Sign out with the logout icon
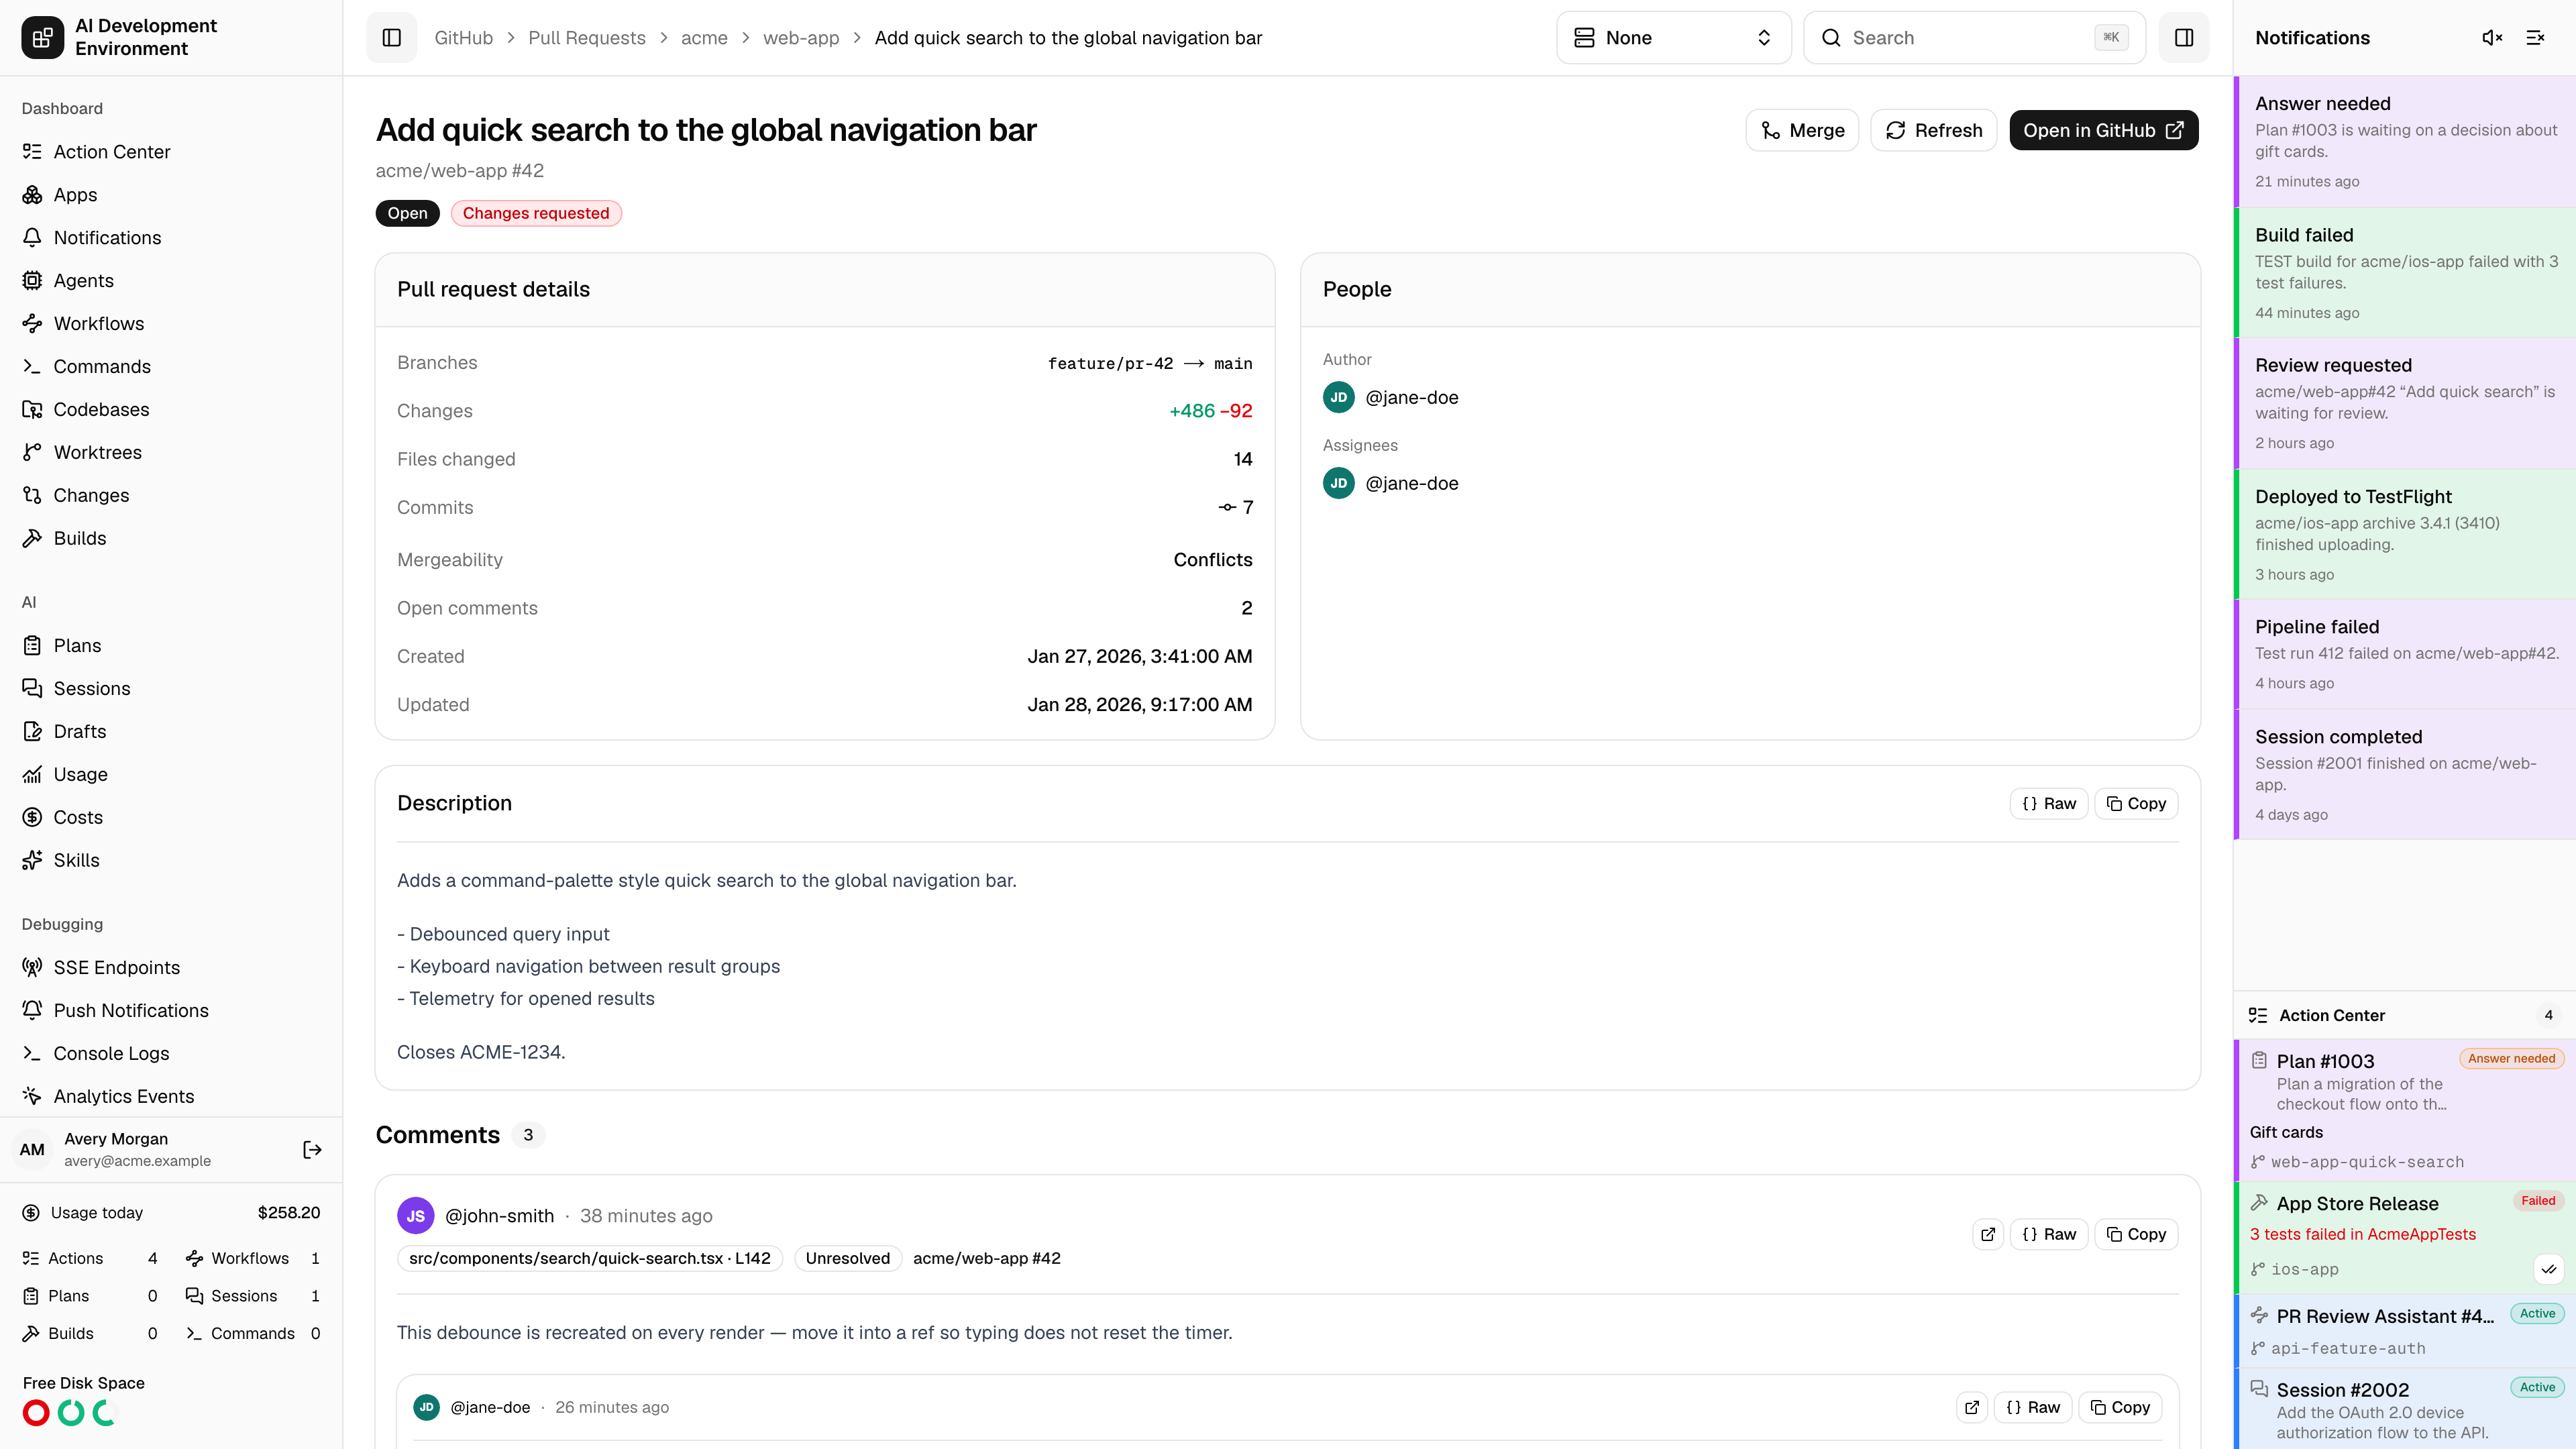 [x=312, y=1150]
